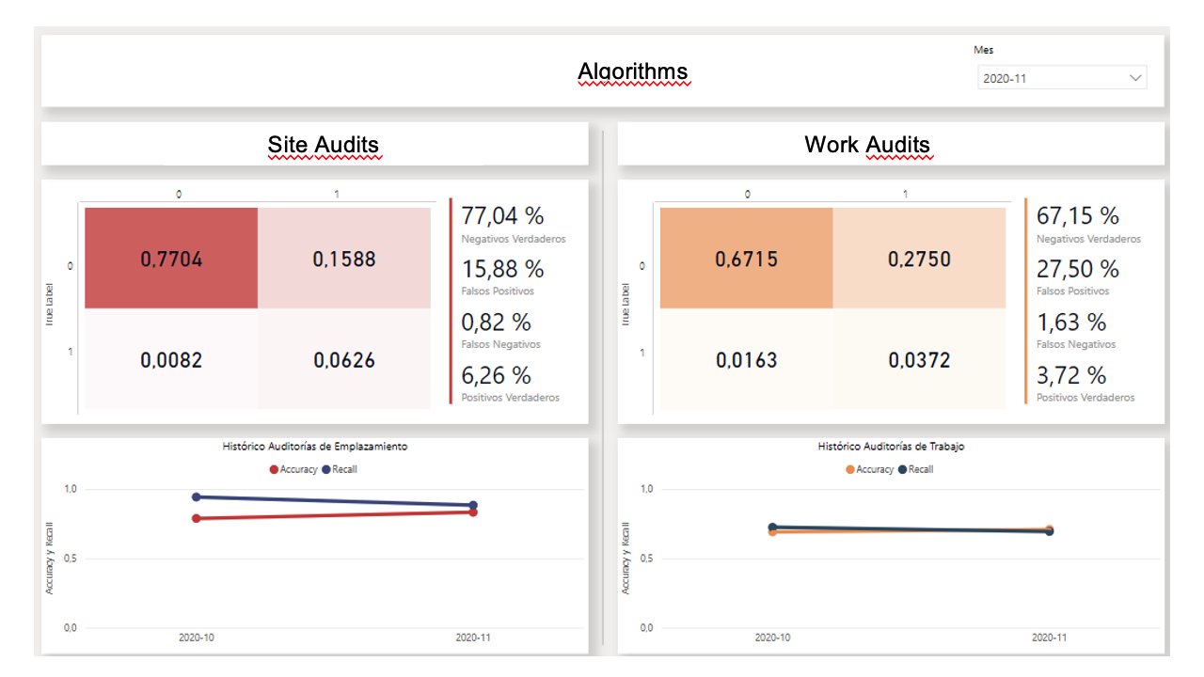Click column header 1 of Site Audits matrix

pos(337,195)
